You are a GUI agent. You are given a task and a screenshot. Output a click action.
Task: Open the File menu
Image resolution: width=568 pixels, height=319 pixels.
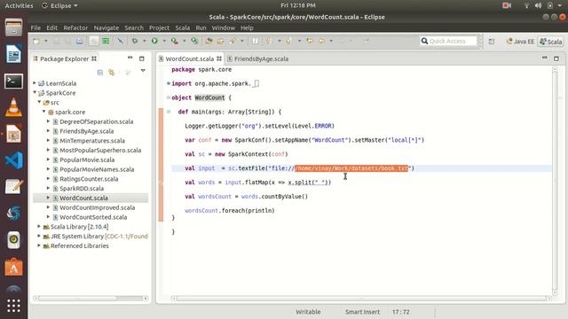(35, 27)
